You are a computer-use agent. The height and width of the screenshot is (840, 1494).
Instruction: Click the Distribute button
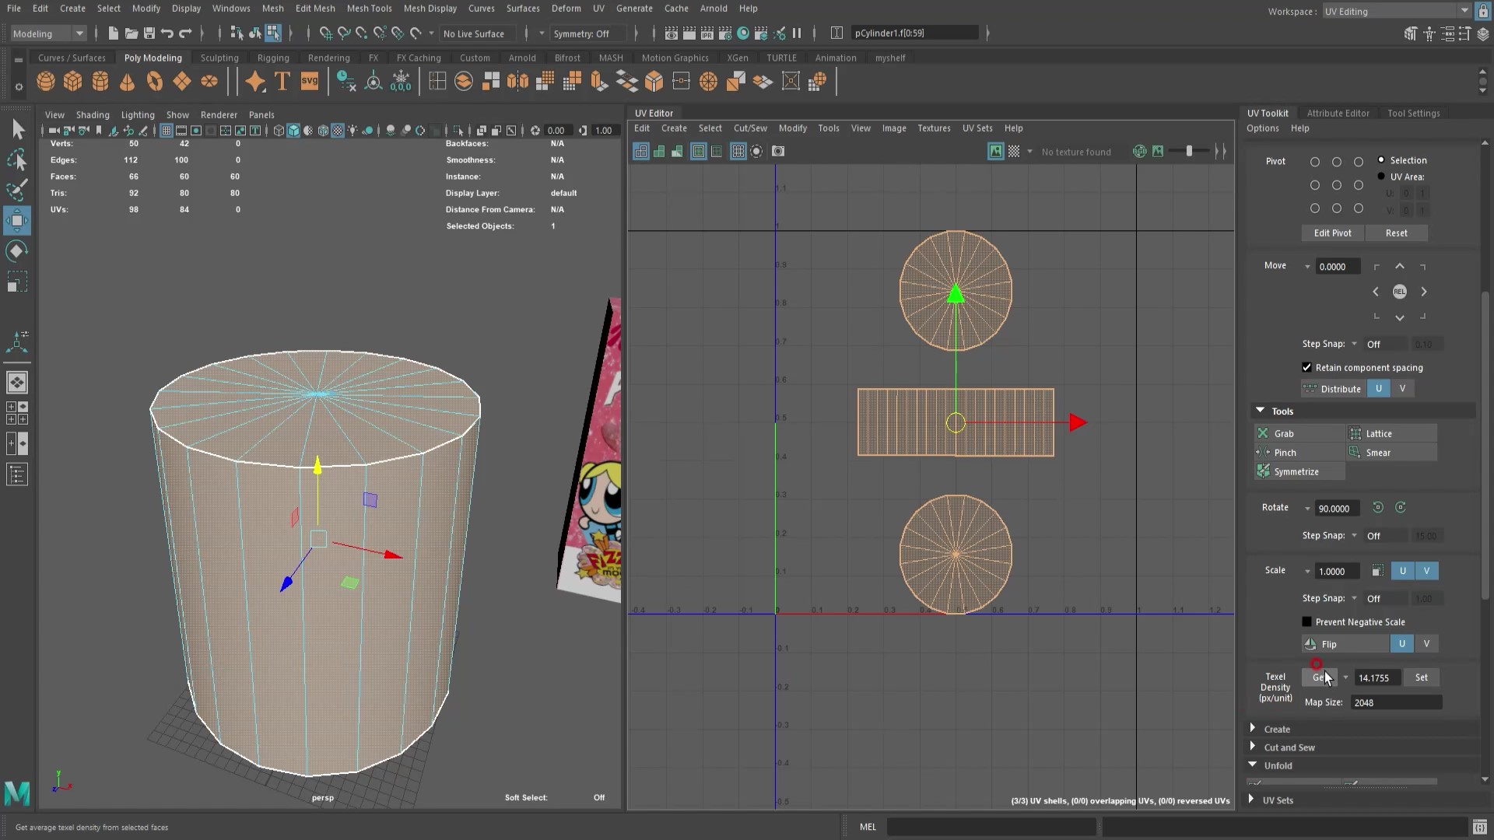click(1334, 389)
